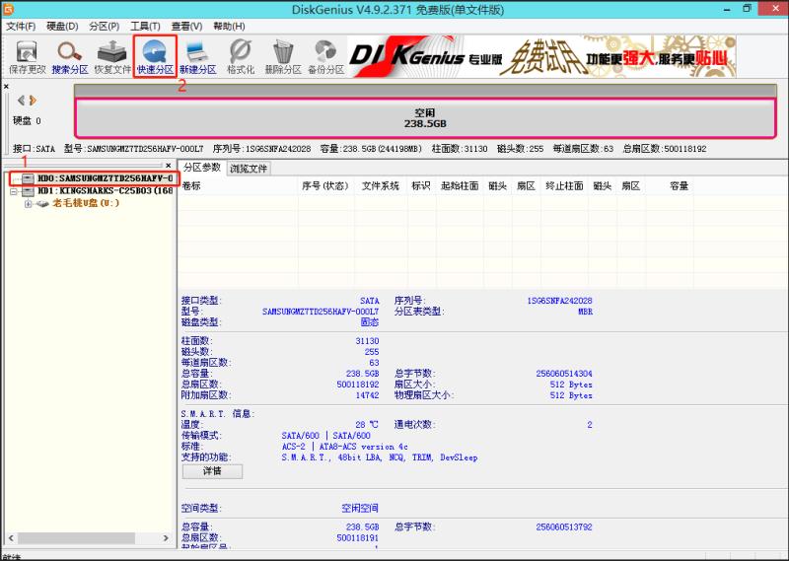Click the MBR partition table type value

click(585, 312)
